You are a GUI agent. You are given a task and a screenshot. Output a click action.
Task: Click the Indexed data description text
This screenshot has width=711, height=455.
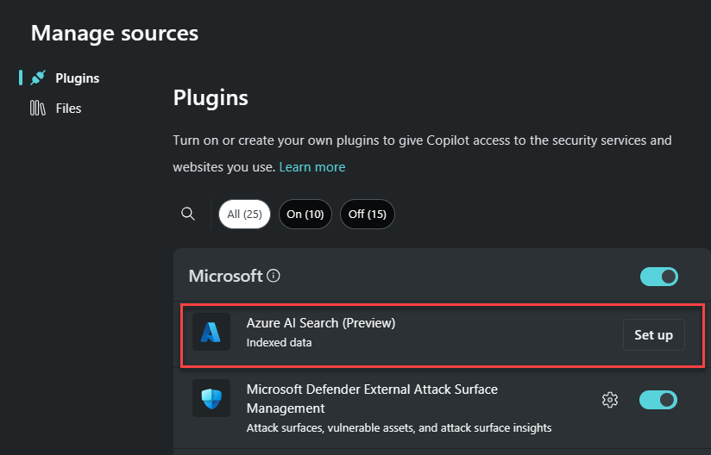tap(279, 343)
